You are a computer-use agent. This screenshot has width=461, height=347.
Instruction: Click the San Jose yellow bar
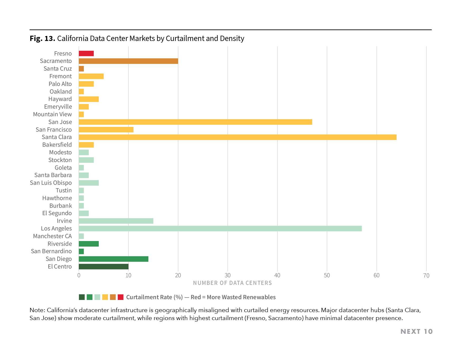[195, 122]
